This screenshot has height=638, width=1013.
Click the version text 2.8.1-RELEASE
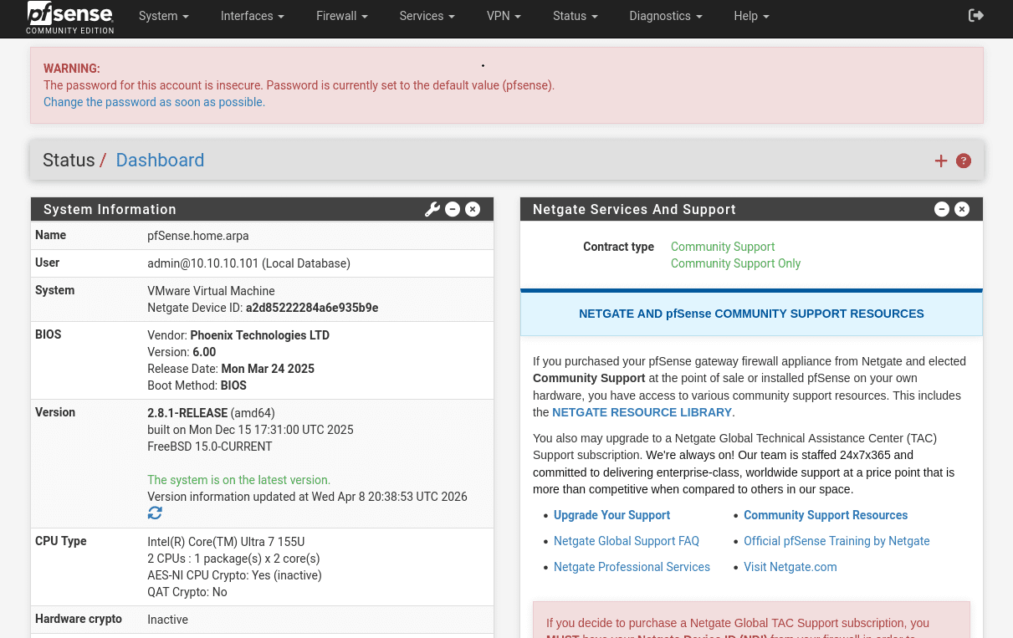click(187, 413)
